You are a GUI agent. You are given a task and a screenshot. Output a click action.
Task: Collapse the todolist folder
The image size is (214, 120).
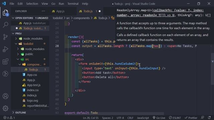click(30, 44)
